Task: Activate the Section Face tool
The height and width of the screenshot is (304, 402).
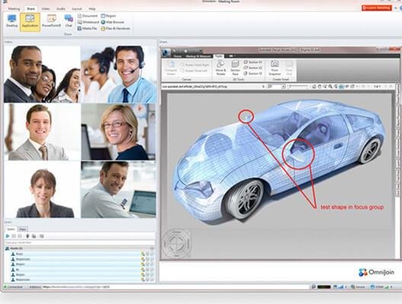Action: 234,68
